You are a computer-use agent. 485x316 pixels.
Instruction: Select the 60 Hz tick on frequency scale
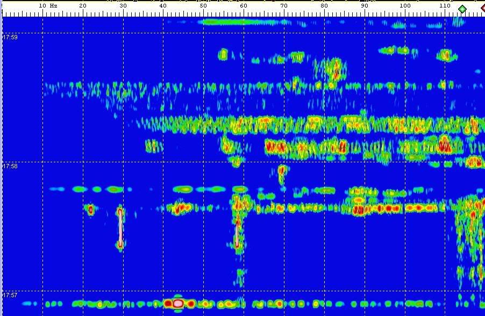coord(244,5)
